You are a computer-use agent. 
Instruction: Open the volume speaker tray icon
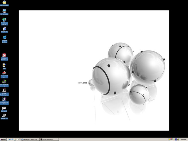pos(174,140)
